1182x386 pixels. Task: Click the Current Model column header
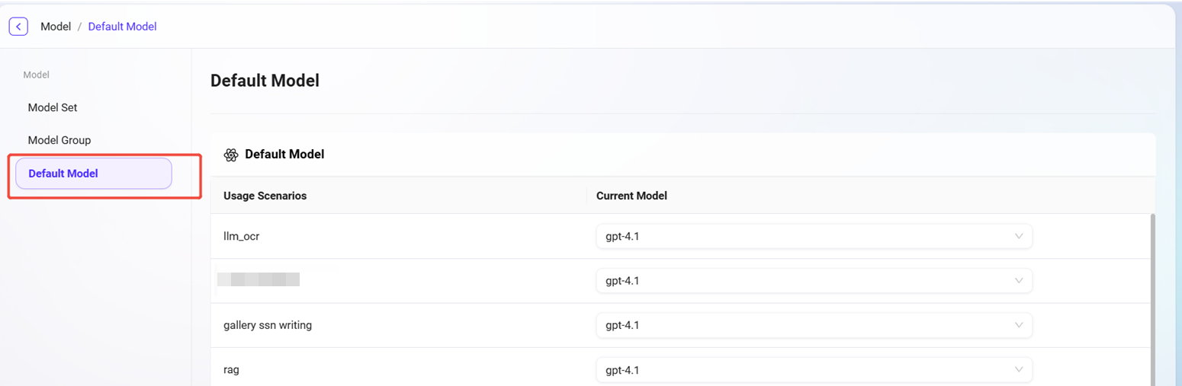click(x=631, y=196)
